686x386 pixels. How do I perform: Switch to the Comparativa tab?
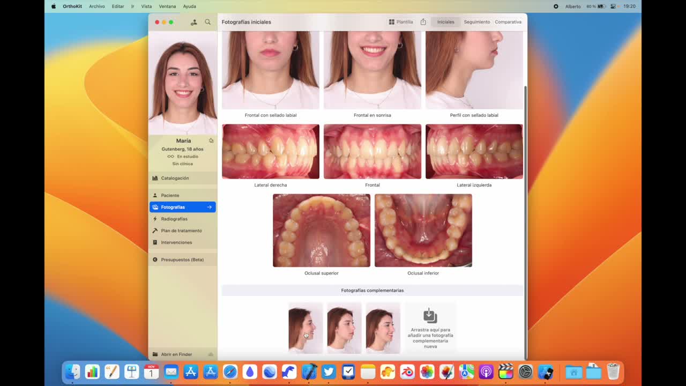click(x=508, y=22)
